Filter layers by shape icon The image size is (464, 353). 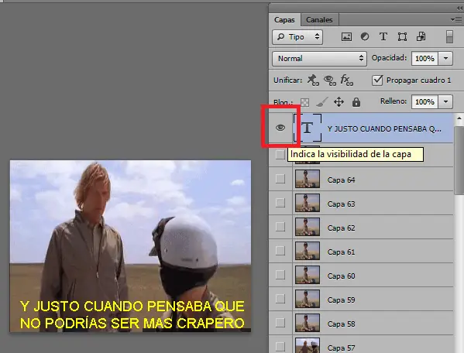coord(402,37)
